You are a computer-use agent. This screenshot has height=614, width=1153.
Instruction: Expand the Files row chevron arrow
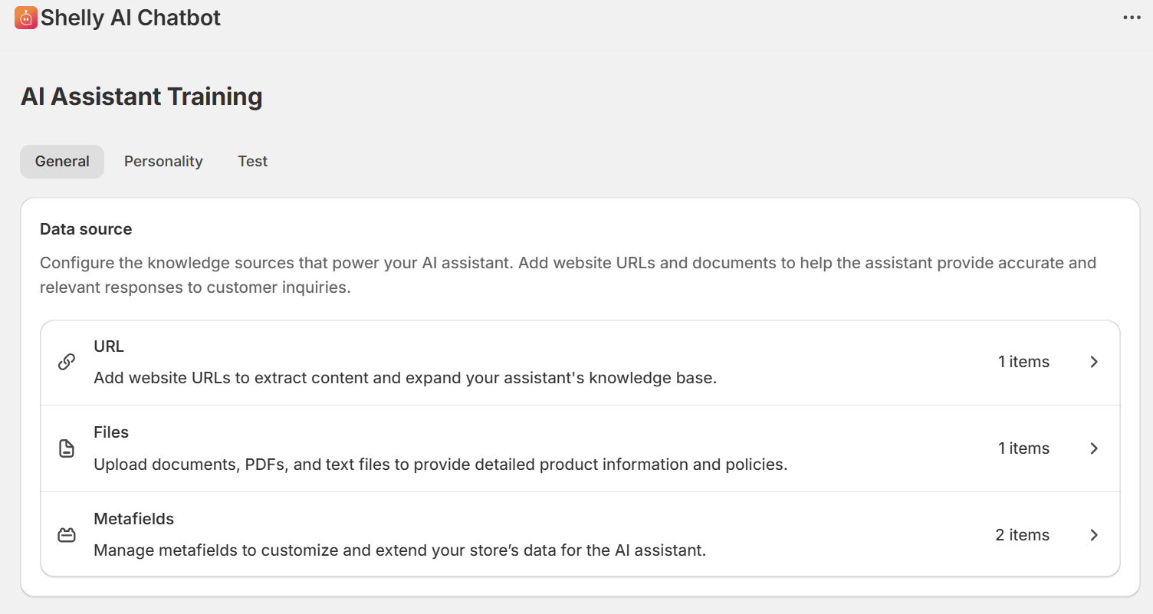(1094, 448)
